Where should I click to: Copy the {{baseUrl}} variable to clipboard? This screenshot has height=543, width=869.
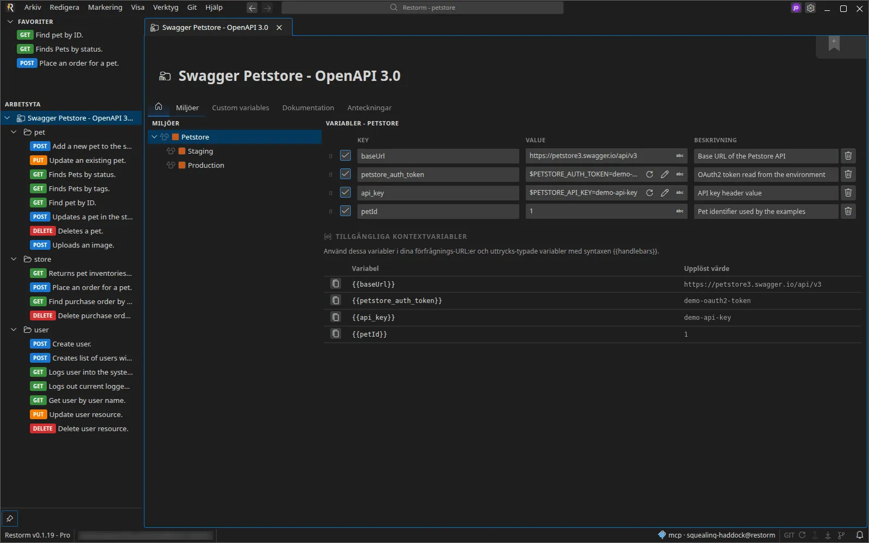(336, 284)
